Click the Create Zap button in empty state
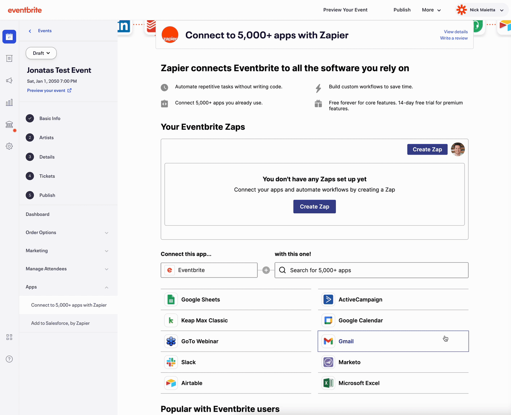 [315, 207]
